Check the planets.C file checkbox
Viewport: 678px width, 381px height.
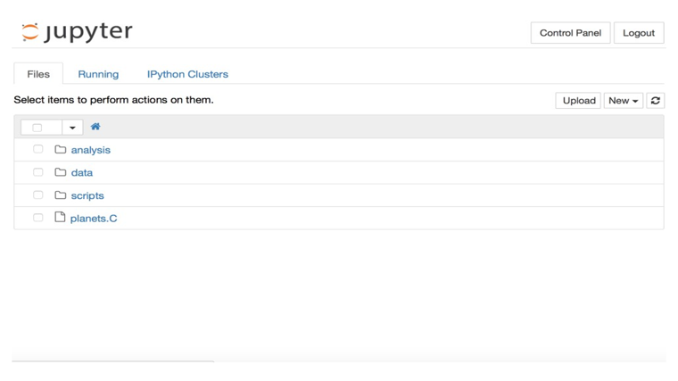38,218
